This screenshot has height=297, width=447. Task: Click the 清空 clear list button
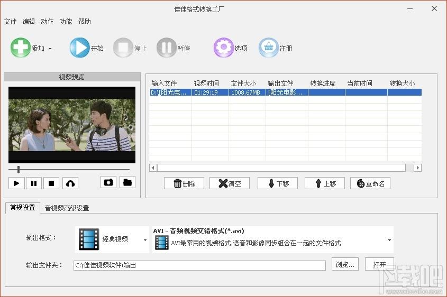click(230, 183)
